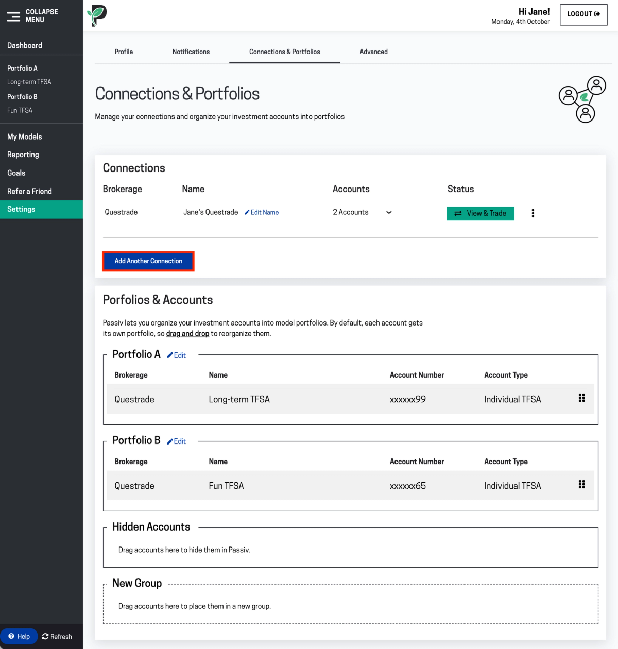The height and width of the screenshot is (649, 618).
Task: Select the Long-term TFSA name in Portfolio A
Action: (x=239, y=399)
